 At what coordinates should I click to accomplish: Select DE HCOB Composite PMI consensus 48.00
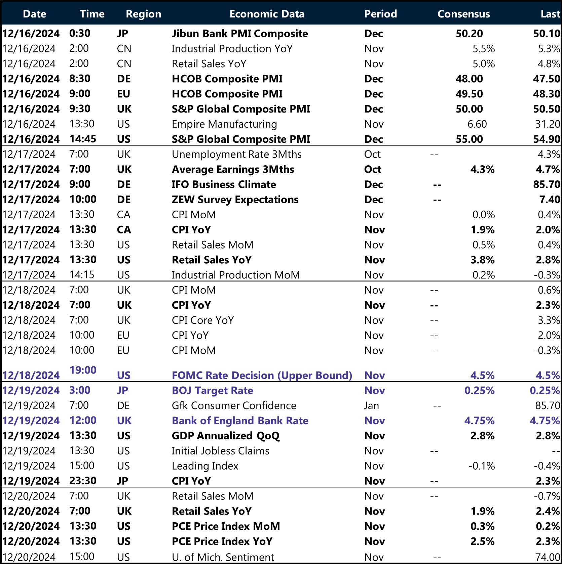coord(469,79)
